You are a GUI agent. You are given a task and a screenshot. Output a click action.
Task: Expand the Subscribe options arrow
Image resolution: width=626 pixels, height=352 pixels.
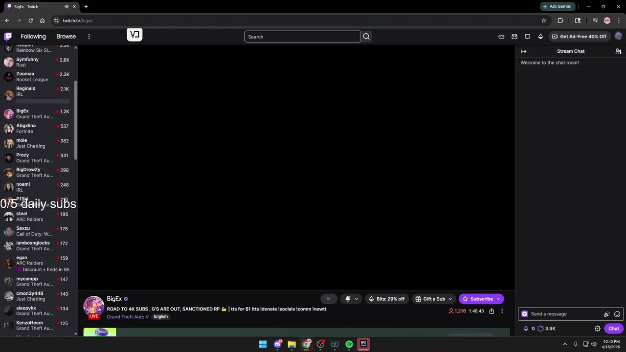click(498, 299)
